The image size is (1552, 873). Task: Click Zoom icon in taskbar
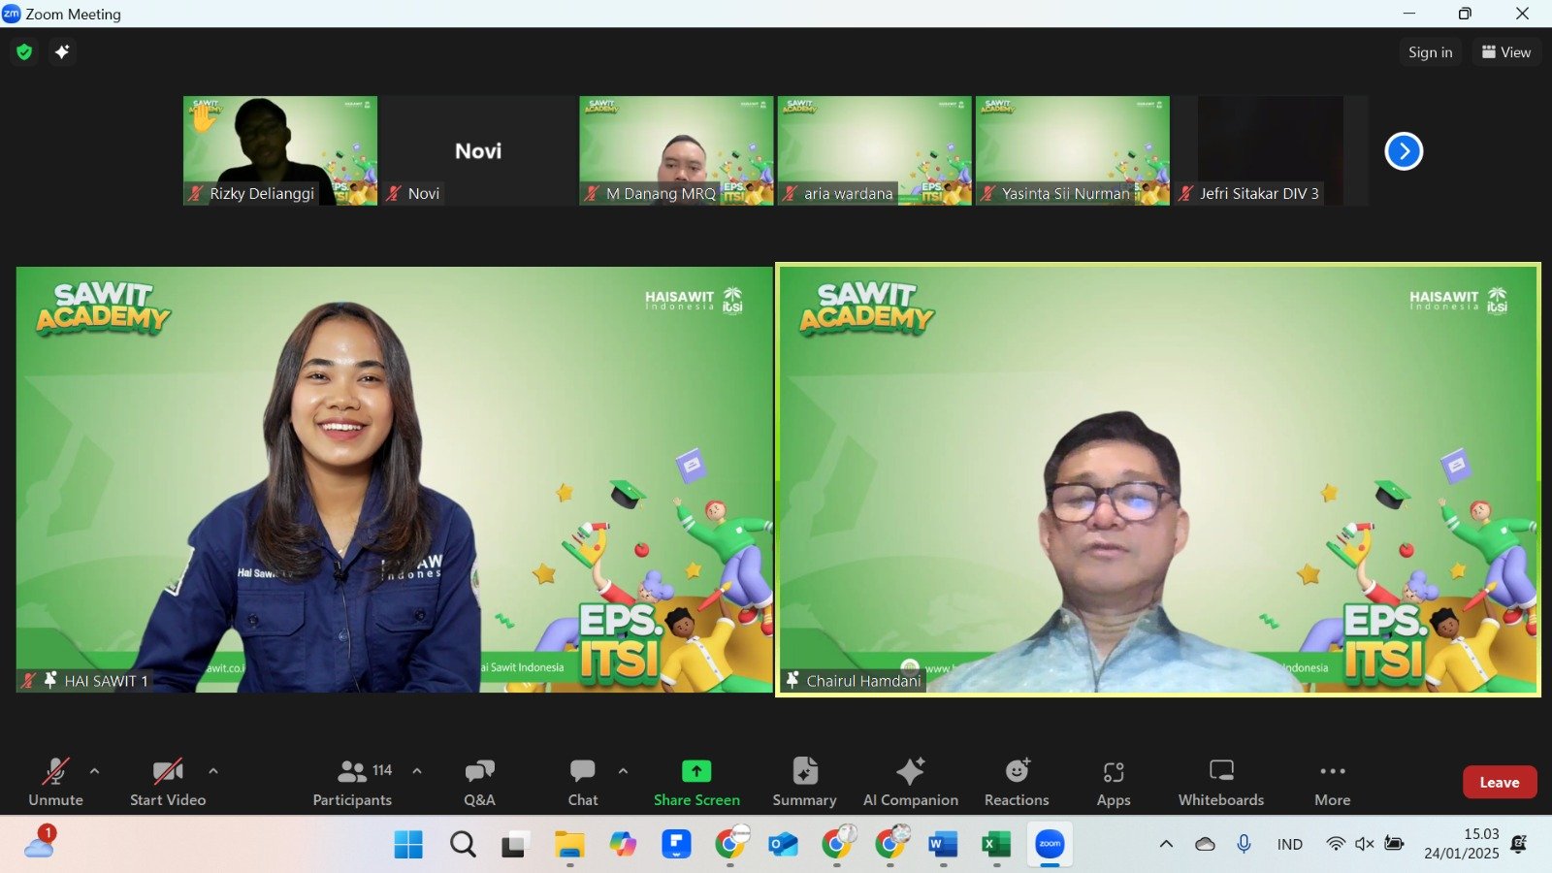(x=1050, y=845)
